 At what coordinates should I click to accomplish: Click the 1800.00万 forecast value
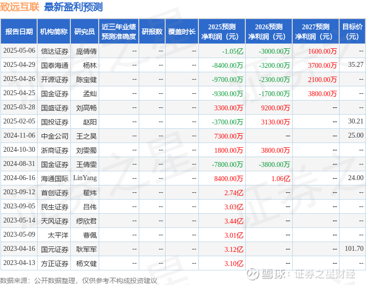pyautogui.click(x=229, y=150)
